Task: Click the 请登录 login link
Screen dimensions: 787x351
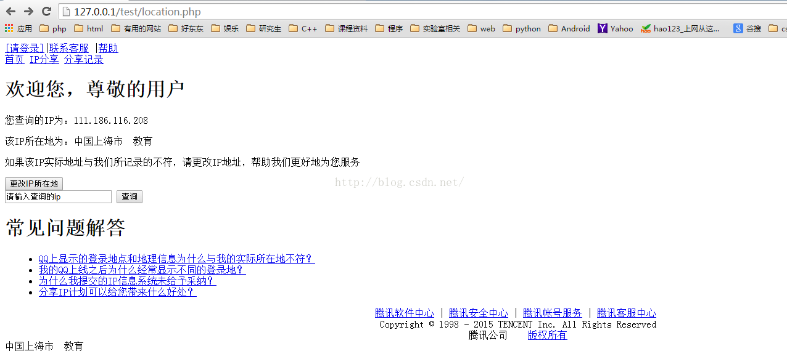Action: pos(25,48)
